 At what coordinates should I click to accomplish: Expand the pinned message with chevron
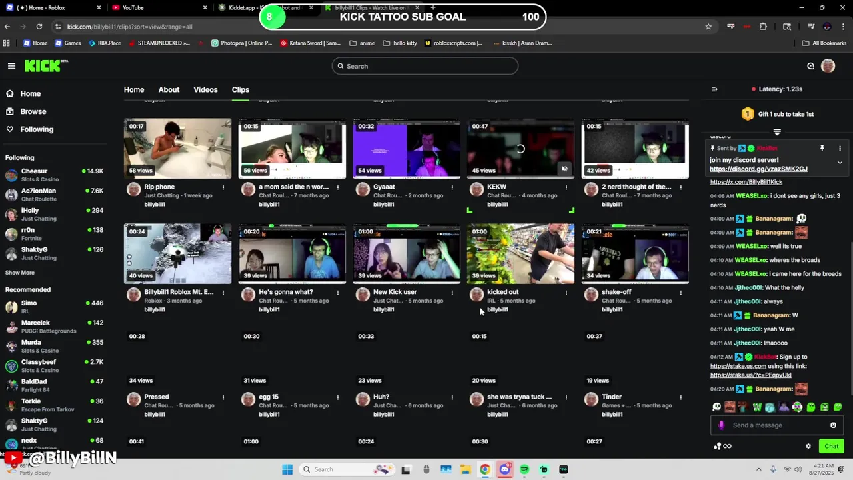tap(840, 163)
